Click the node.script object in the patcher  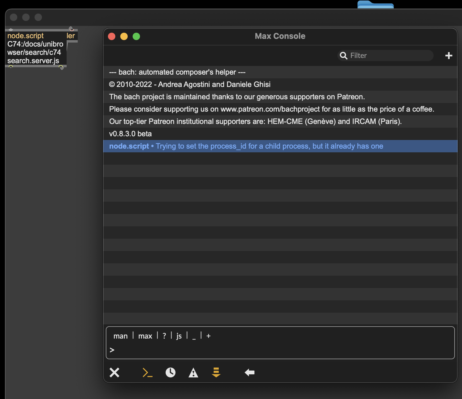36,48
